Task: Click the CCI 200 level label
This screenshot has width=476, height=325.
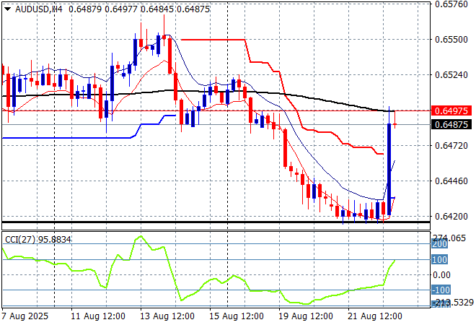Action: (440, 244)
